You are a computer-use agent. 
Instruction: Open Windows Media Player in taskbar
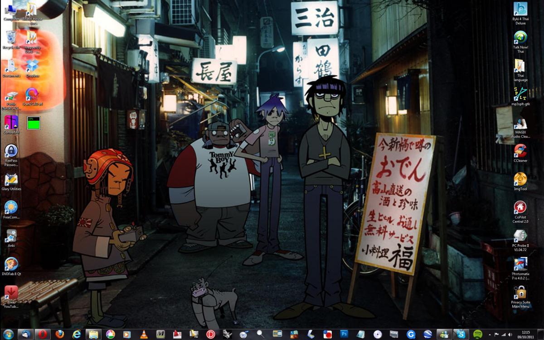pos(126,334)
